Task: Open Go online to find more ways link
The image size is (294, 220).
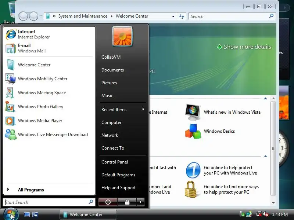Action: (x=232, y=189)
